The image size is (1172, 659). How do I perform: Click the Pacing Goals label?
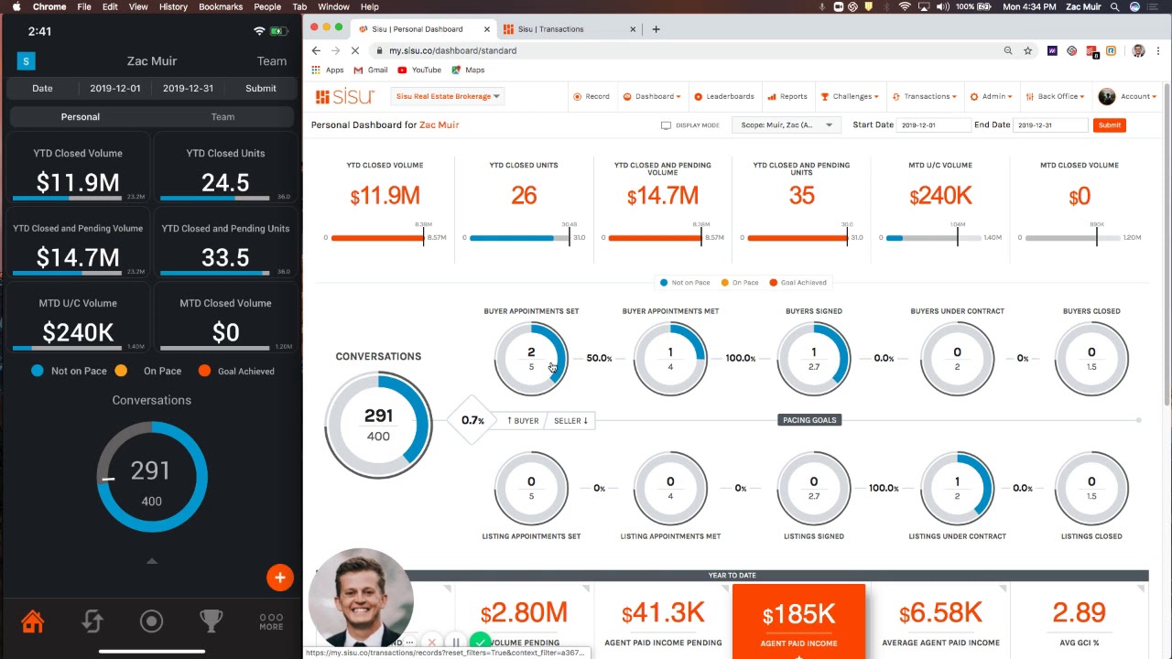coord(810,420)
